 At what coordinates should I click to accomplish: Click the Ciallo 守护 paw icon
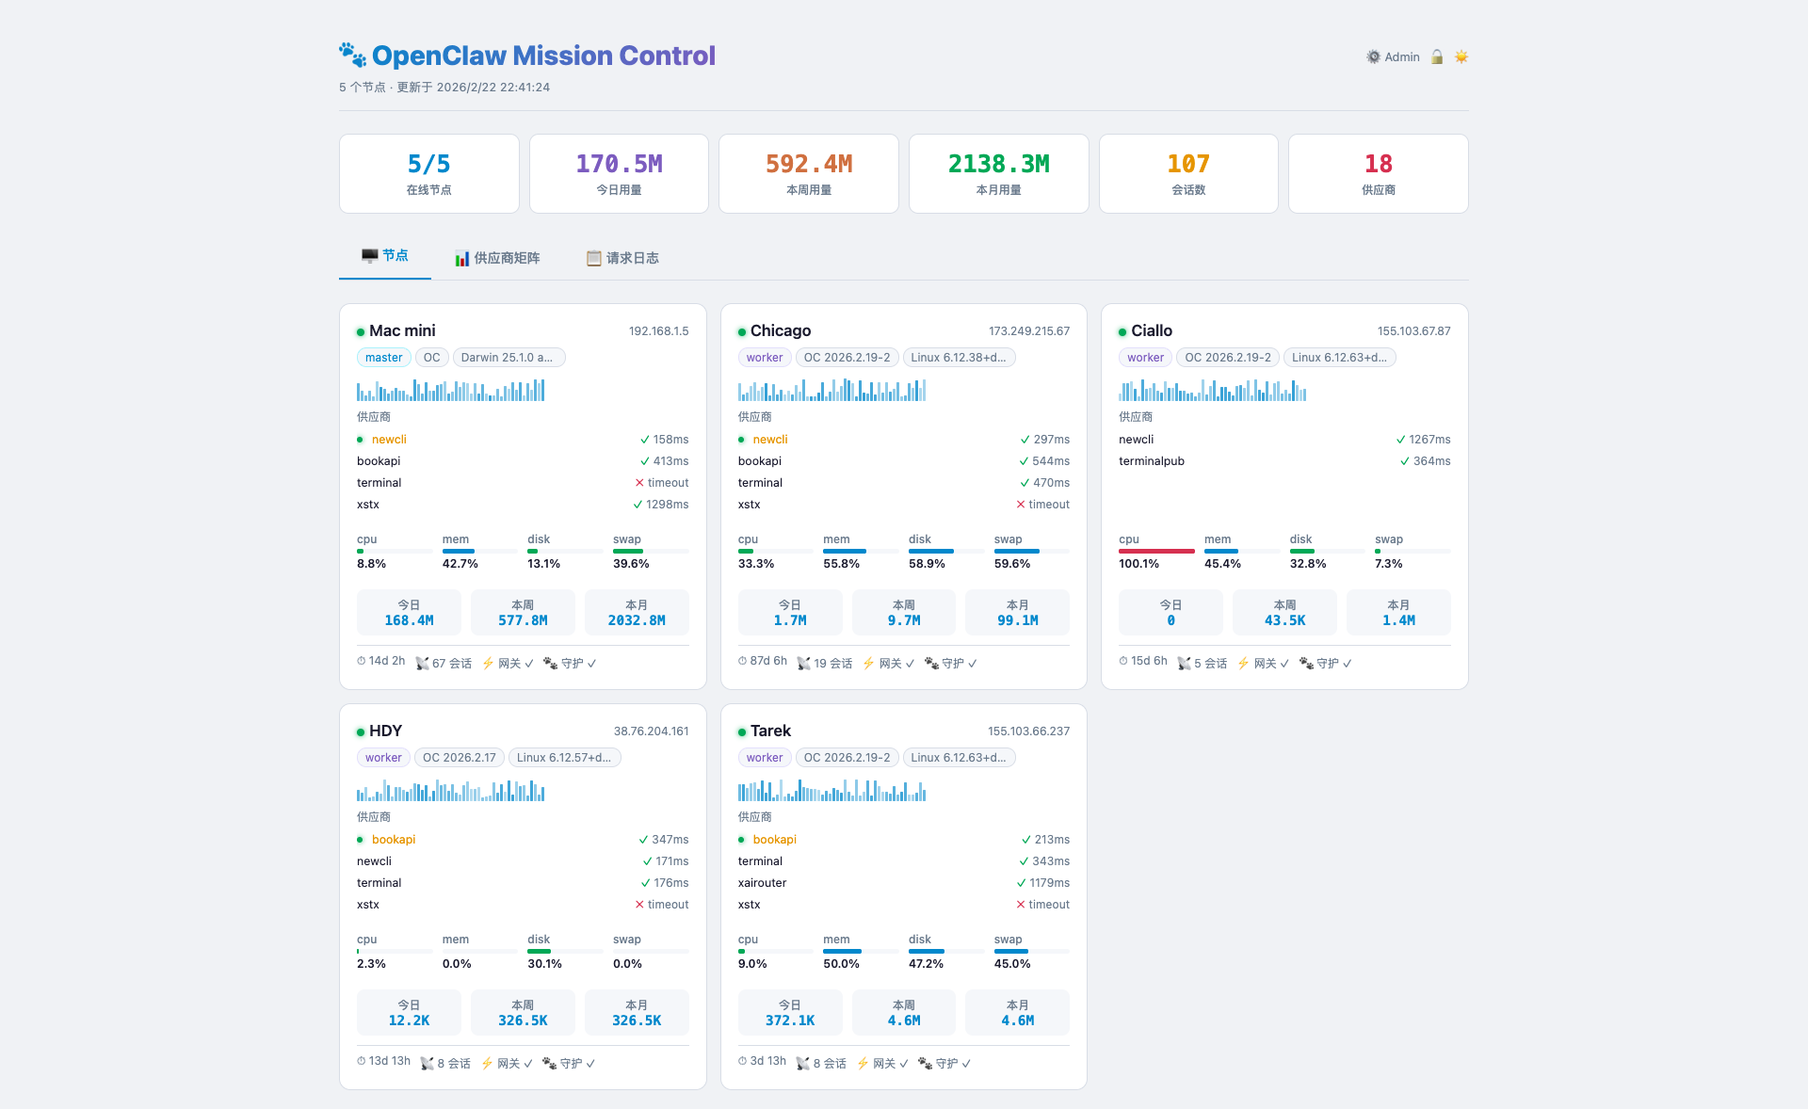click(x=1306, y=664)
